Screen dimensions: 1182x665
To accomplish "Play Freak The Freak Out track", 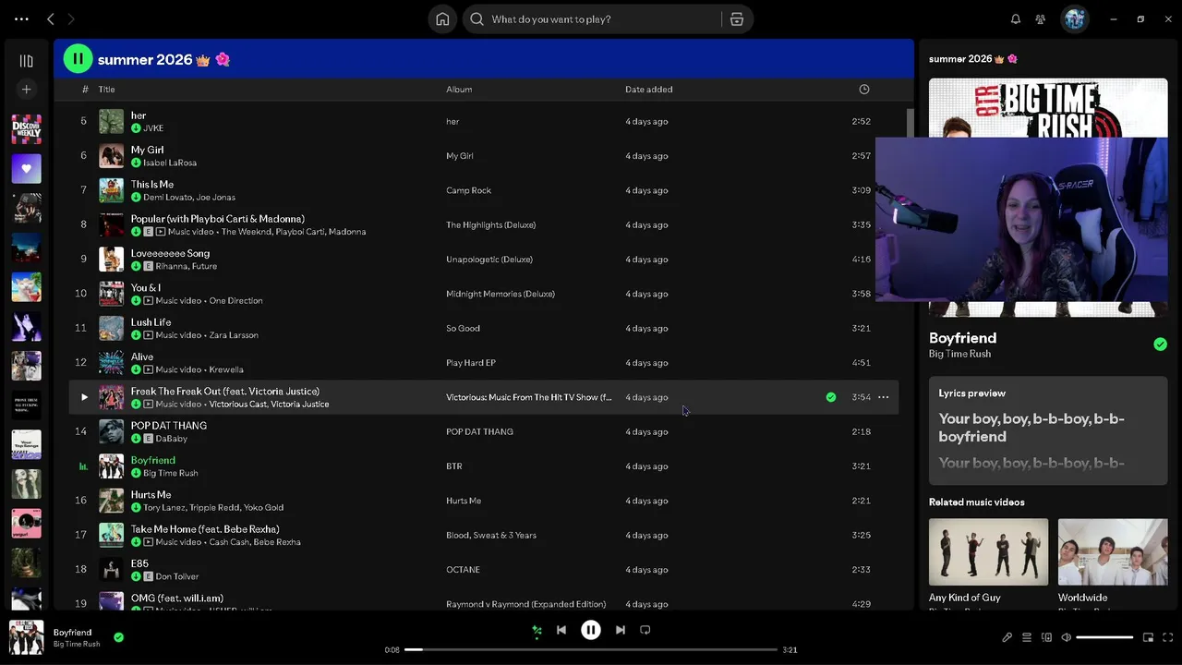I will pos(84,397).
